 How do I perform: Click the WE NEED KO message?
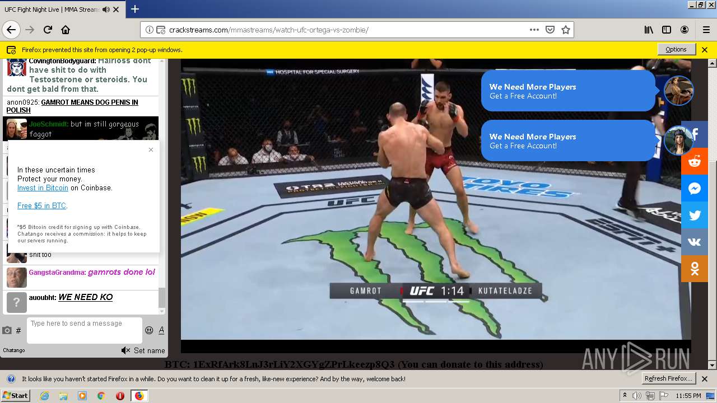[x=86, y=297]
